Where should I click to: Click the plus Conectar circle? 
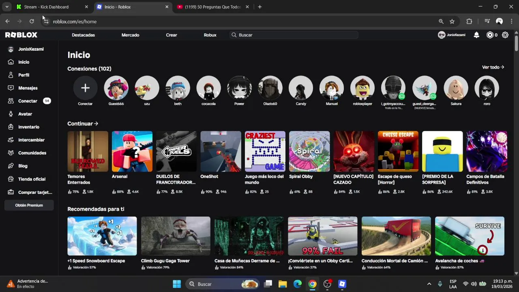[x=85, y=88]
